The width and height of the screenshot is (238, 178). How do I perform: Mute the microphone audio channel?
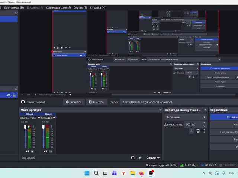click(x=45, y=151)
